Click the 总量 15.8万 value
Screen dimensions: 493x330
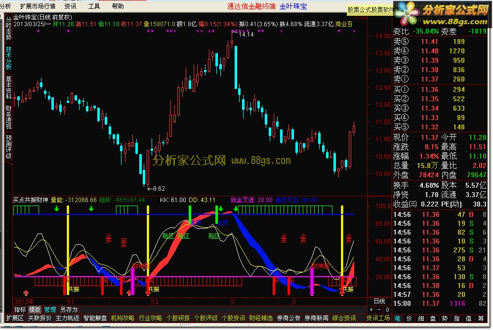[x=428, y=165]
